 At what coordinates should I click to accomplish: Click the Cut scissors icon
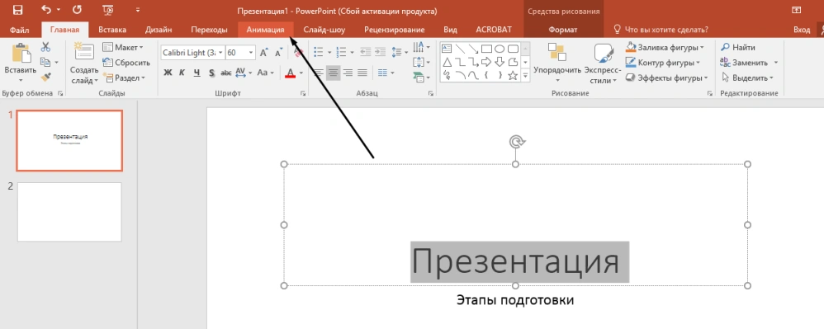click(45, 47)
